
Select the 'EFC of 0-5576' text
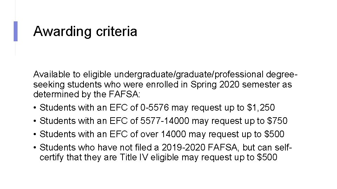point(139,108)
